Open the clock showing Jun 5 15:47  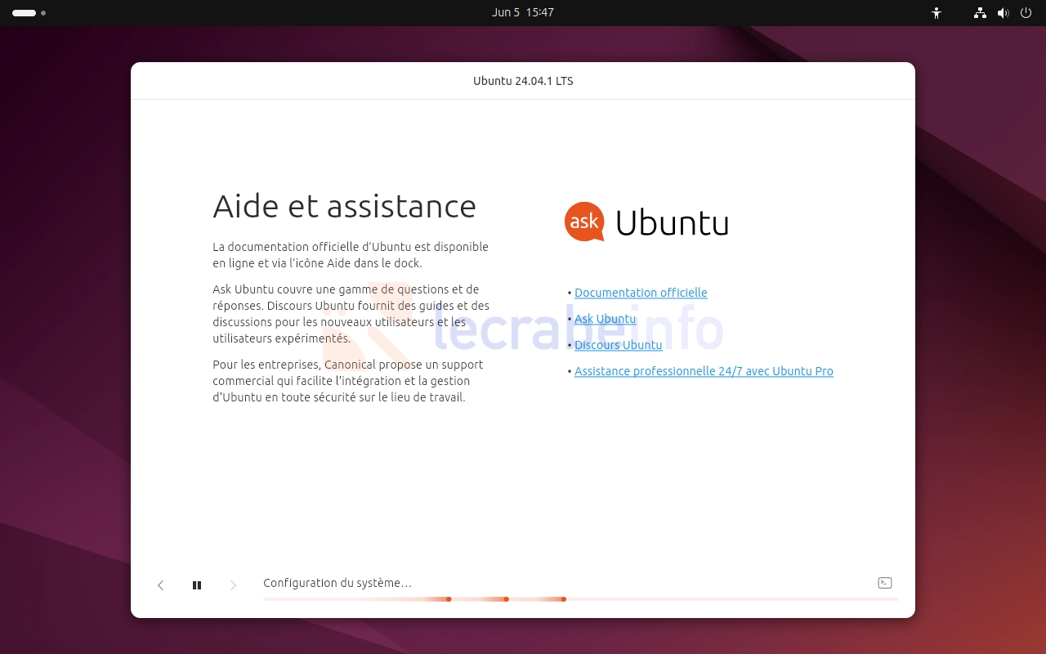click(x=523, y=12)
